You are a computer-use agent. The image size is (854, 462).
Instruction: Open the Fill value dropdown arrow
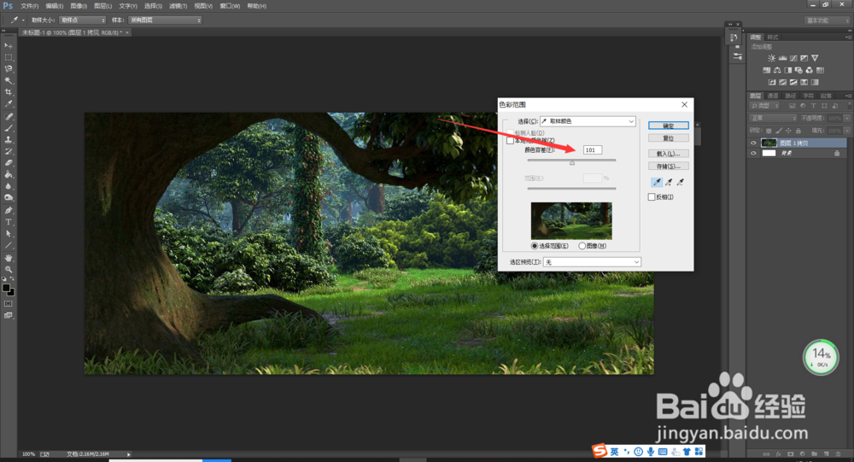click(847, 131)
